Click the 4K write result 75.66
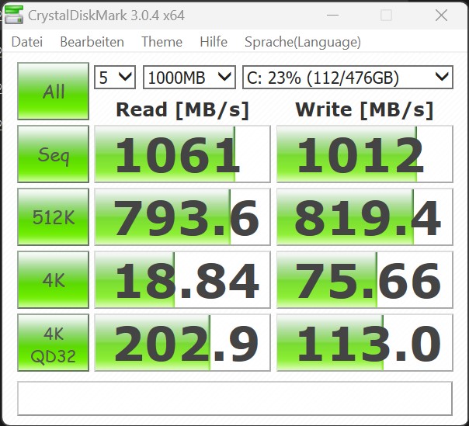Image resolution: width=469 pixels, height=426 pixels. point(365,280)
